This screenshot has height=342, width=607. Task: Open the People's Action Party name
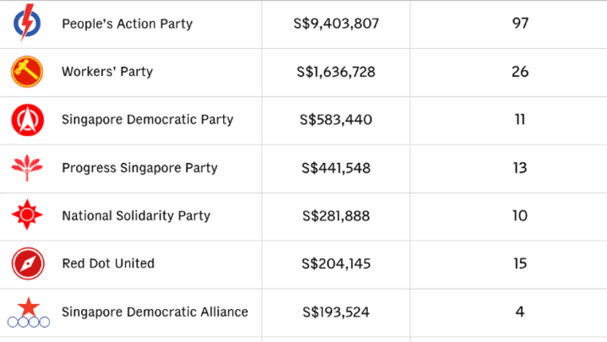127,24
